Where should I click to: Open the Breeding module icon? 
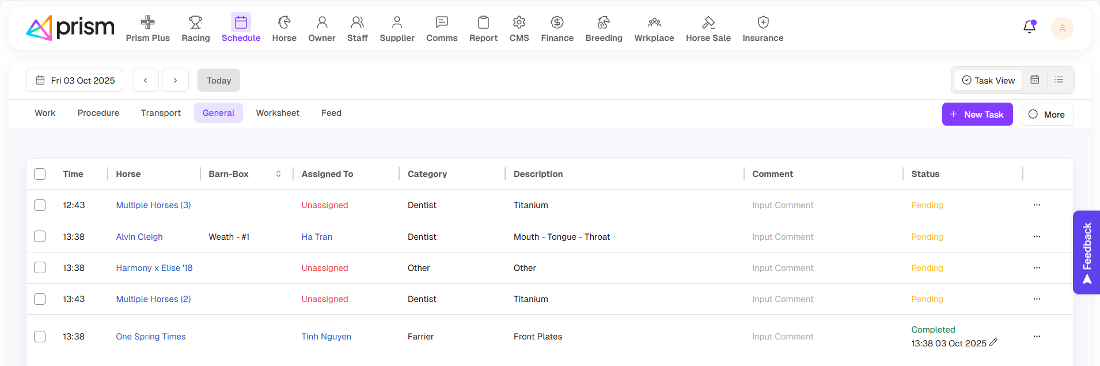tap(603, 22)
